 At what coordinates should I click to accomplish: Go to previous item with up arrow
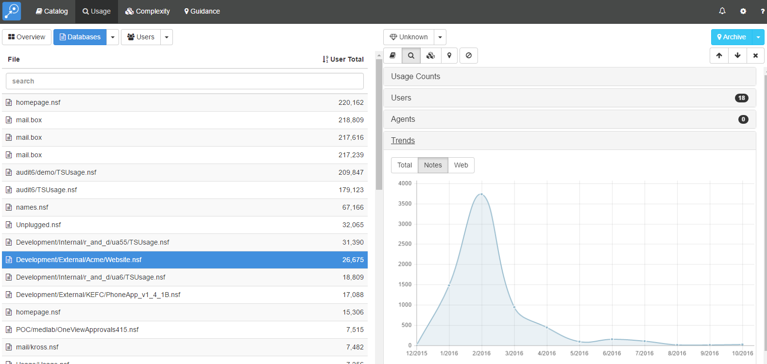[x=719, y=56]
